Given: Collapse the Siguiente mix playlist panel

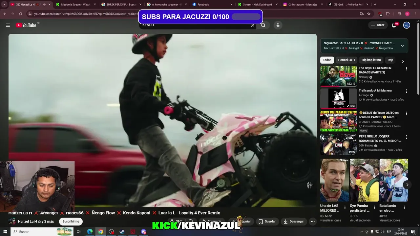Looking at the screenshot, I should point(402,46).
